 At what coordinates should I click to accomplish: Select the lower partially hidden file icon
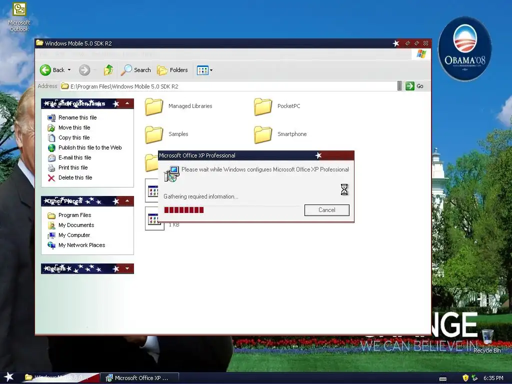[152, 218]
